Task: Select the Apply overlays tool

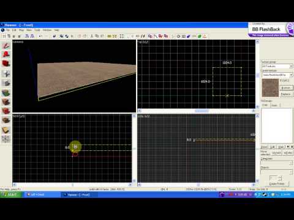Action: (6, 120)
